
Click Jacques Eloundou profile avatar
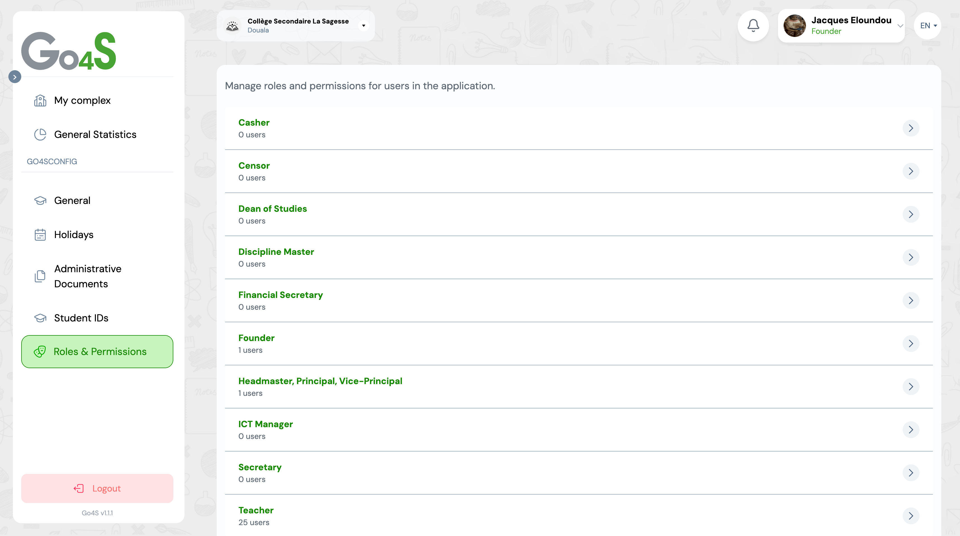point(794,25)
